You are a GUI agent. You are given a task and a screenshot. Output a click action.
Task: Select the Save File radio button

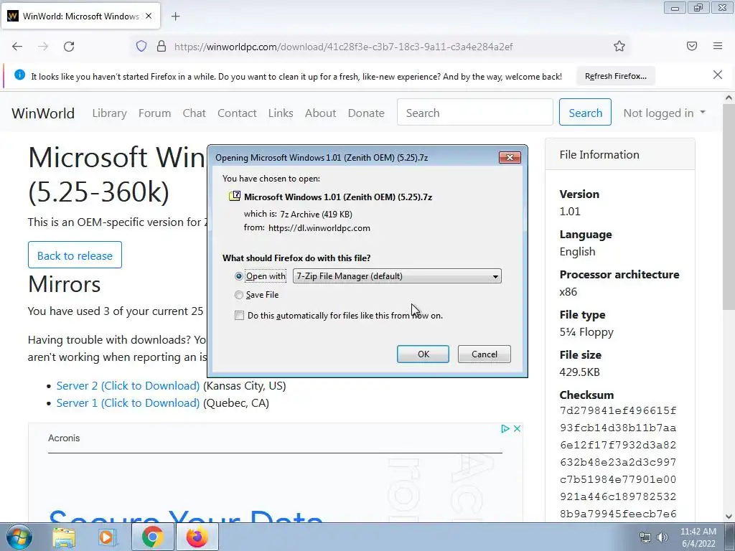[x=238, y=295]
